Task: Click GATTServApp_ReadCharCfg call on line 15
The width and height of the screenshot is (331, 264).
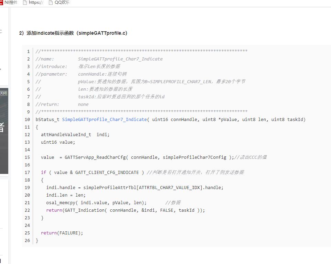Action: [149, 157]
